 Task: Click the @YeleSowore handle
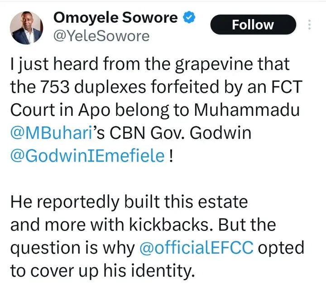click(101, 35)
